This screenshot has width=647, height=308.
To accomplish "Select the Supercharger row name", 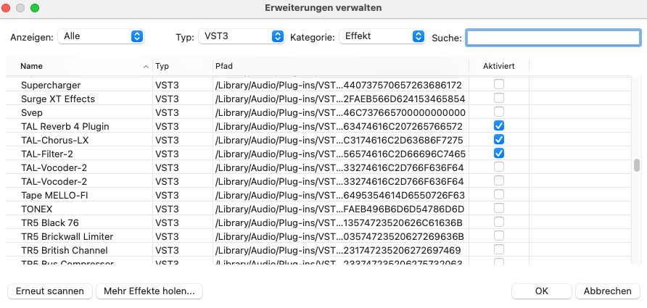I will [51, 86].
